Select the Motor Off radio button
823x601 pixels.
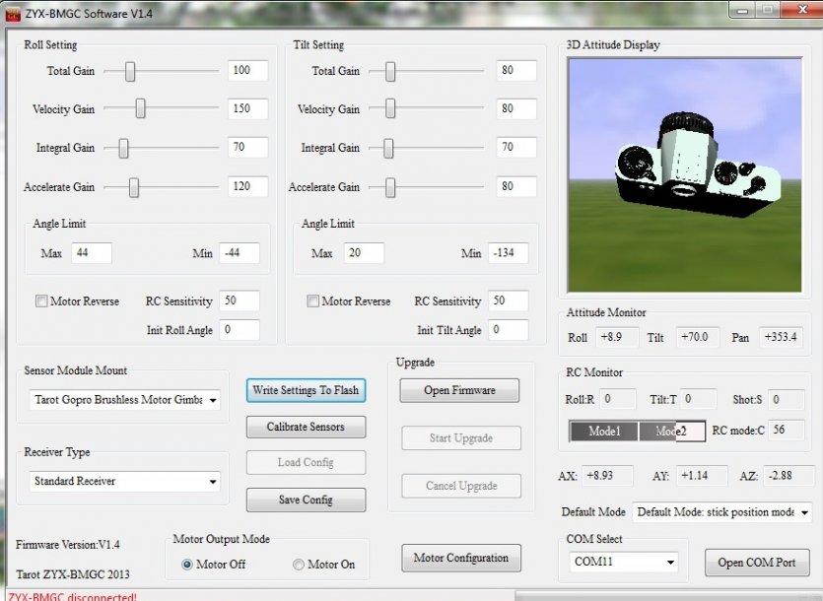(x=187, y=565)
